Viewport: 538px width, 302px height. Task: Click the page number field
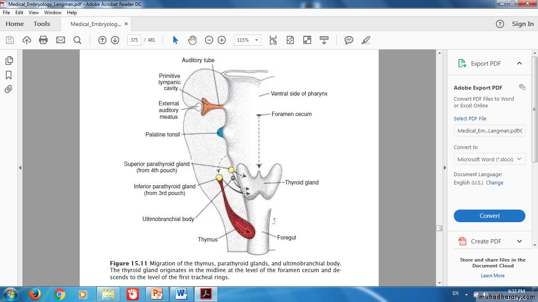click(x=134, y=40)
